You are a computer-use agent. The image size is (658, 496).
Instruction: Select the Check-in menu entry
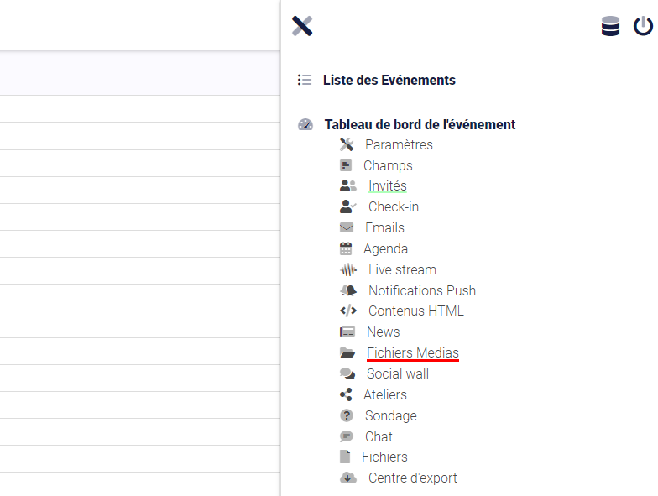(394, 206)
